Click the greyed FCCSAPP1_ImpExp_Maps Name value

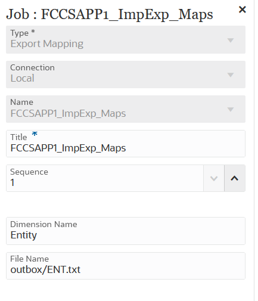pyautogui.click(x=68, y=114)
